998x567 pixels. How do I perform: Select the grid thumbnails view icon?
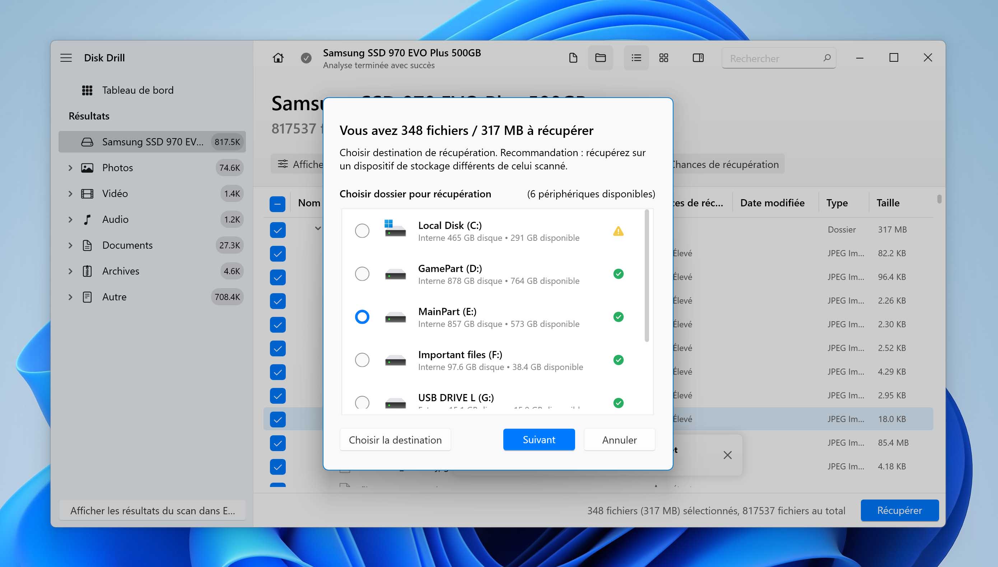[664, 58]
